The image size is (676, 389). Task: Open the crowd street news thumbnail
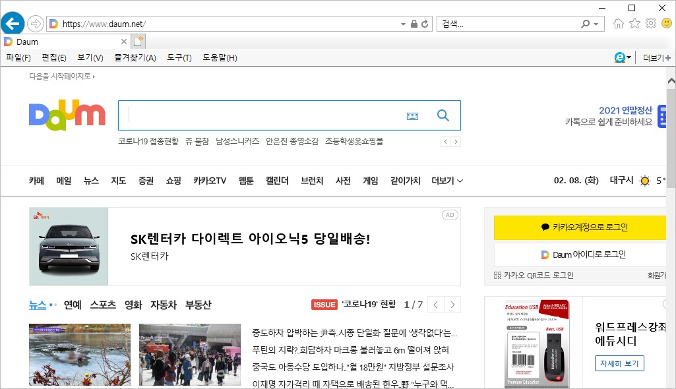(190, 355)
